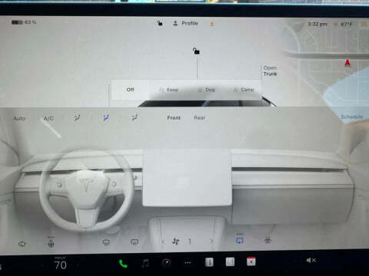Select Camp mode

(244, 90)
